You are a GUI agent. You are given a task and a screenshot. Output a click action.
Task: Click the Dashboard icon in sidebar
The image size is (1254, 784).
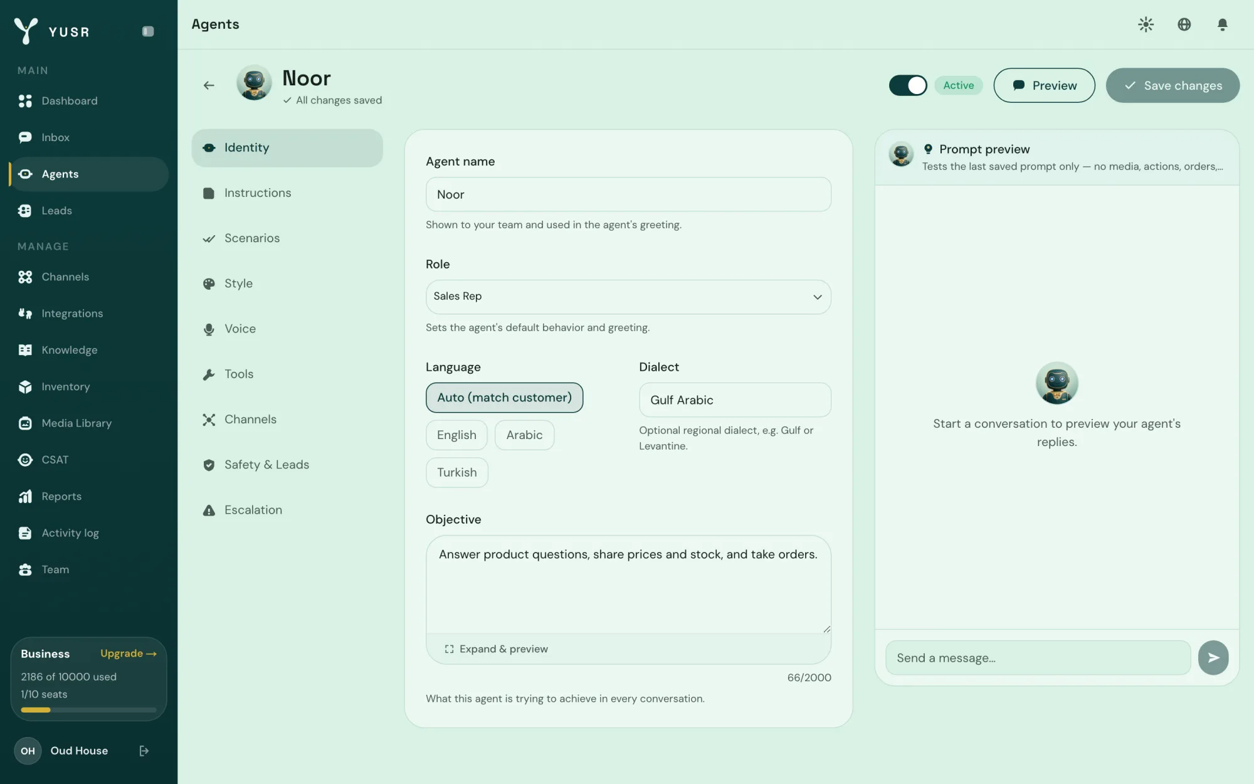[25, 101]
